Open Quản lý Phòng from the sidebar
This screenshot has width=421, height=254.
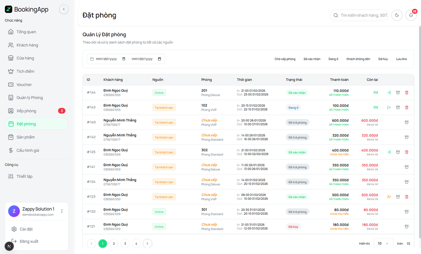point(30,97)
